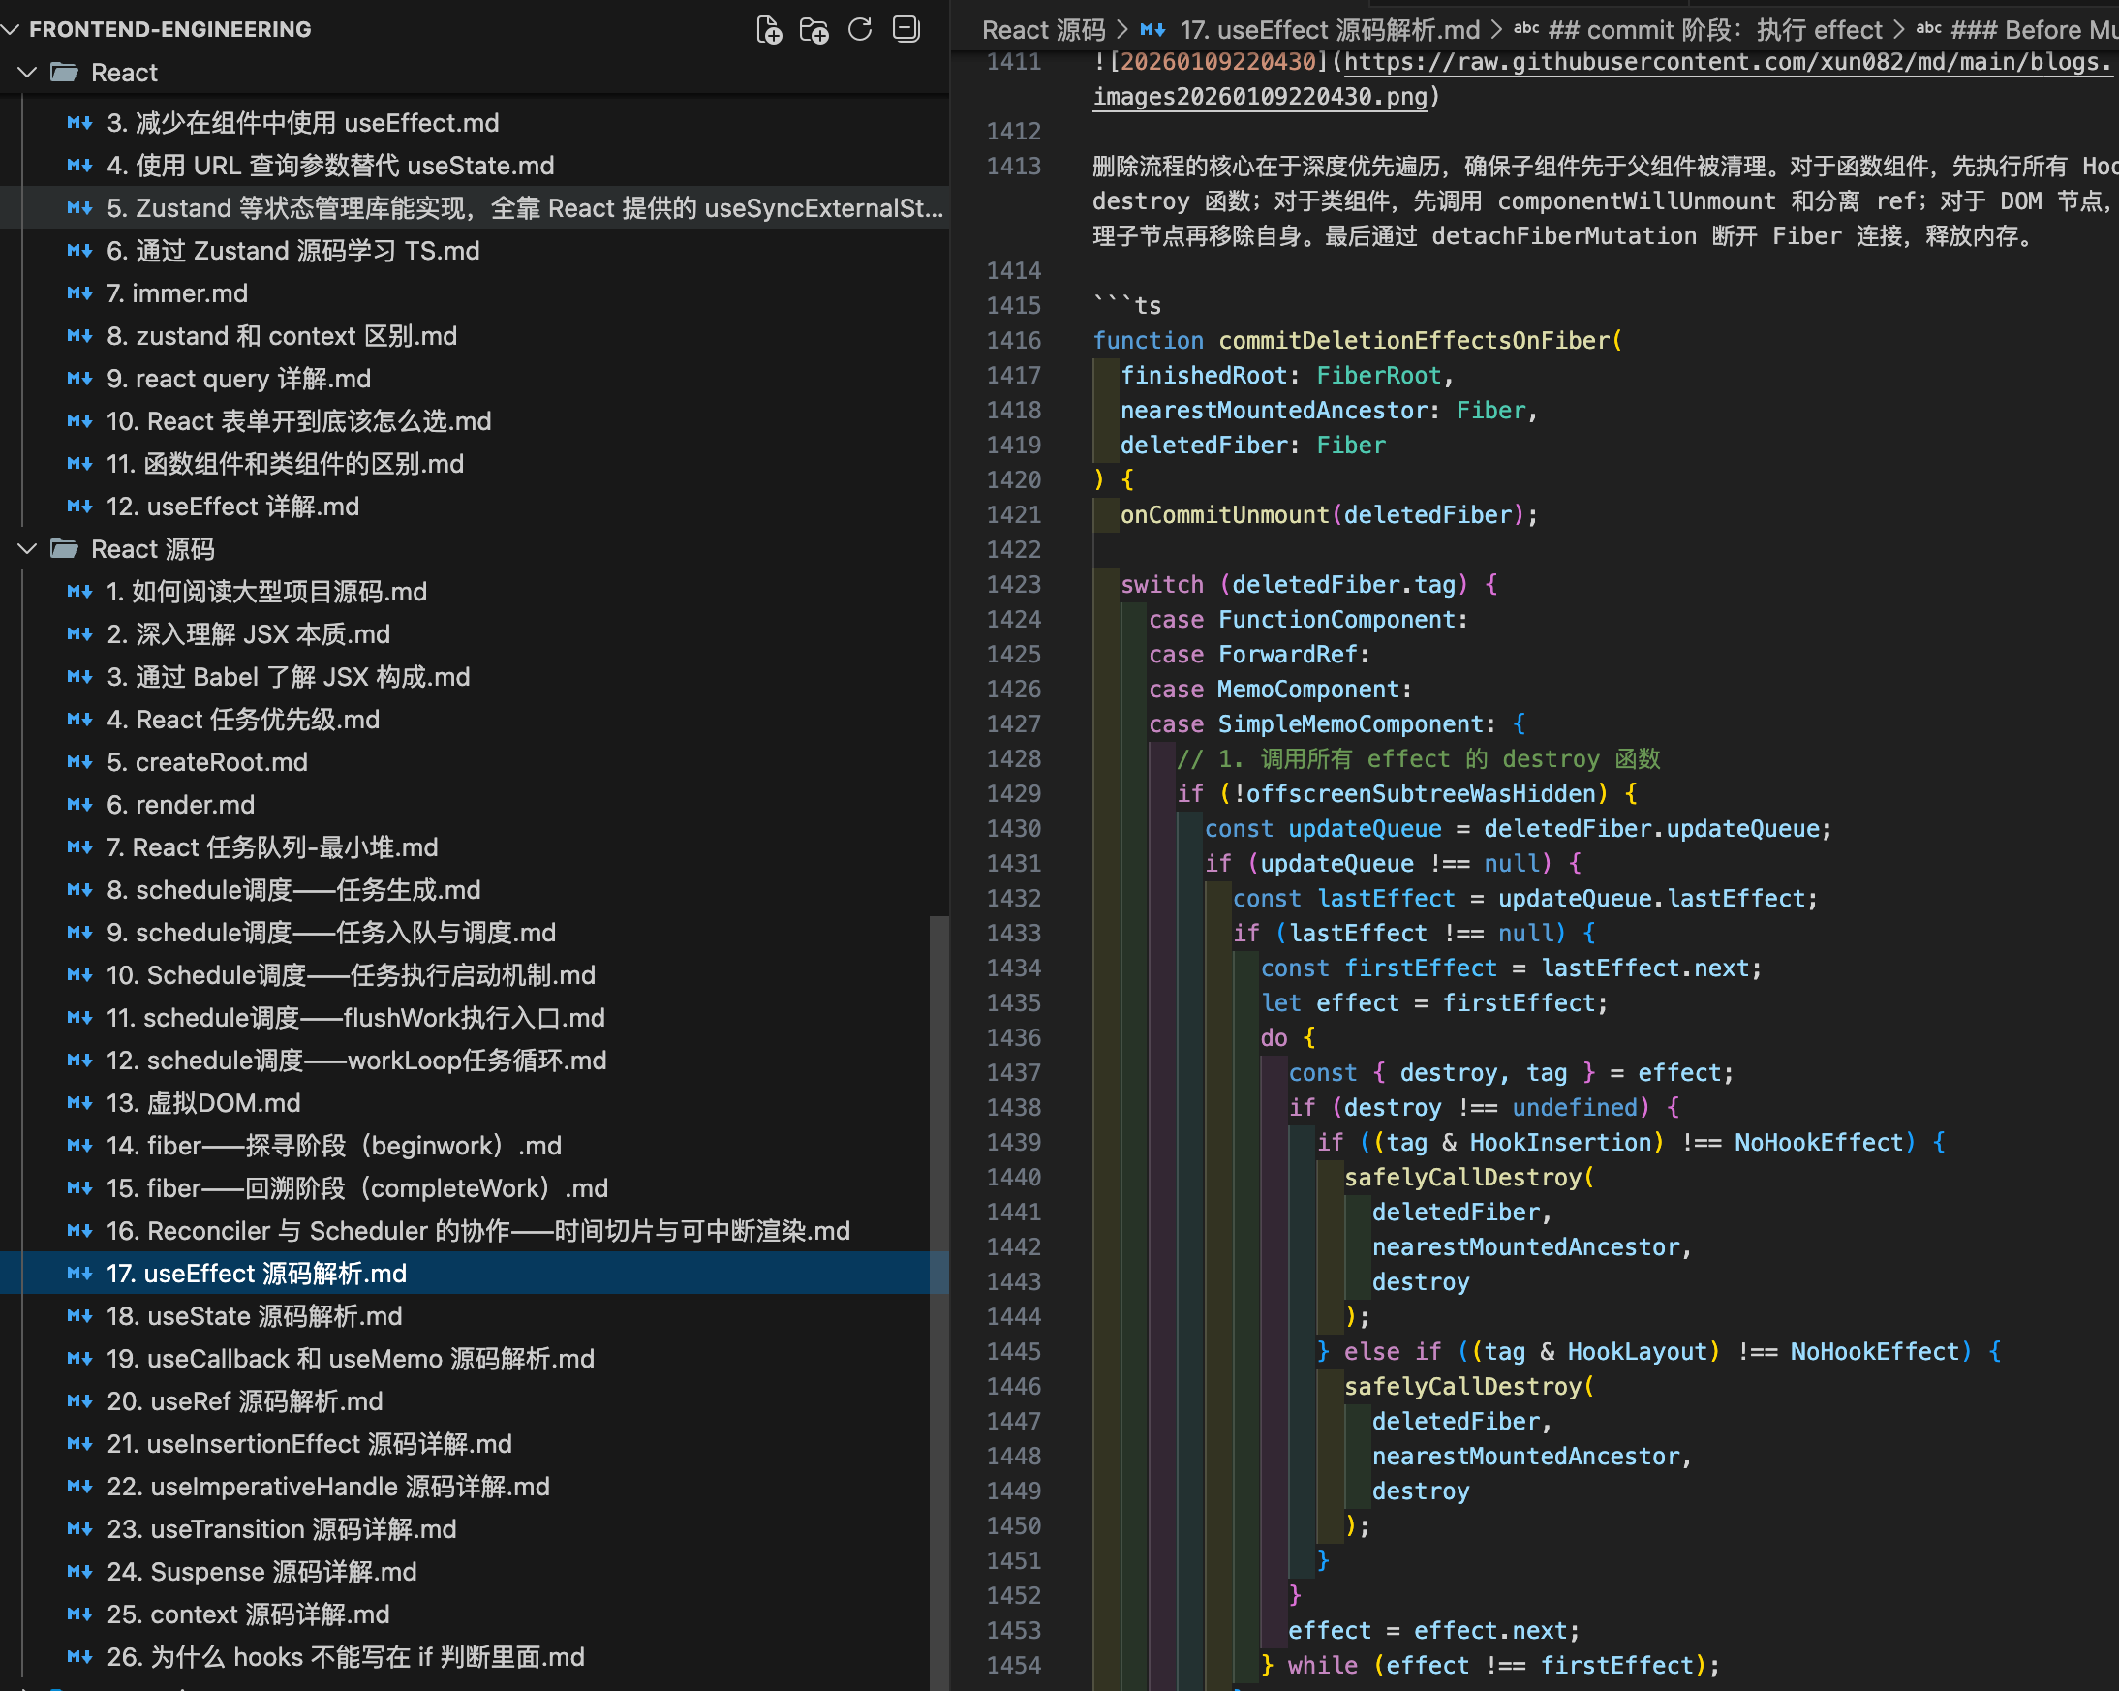
Task: Click the New File icon in explorer header
Action: (769, 29)
